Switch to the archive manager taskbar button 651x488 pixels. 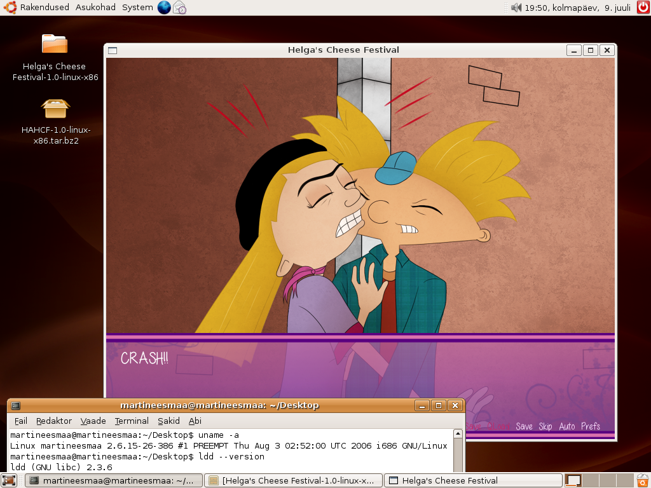pyautogui.click(x=293, y=480)
